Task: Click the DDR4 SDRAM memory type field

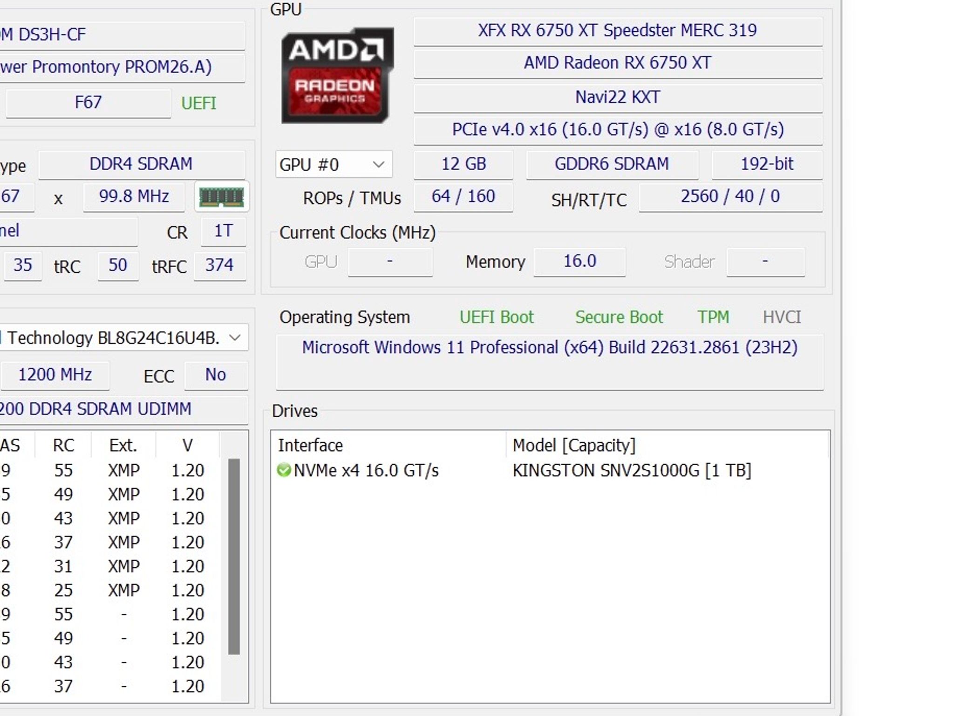Action: (141, 165)
